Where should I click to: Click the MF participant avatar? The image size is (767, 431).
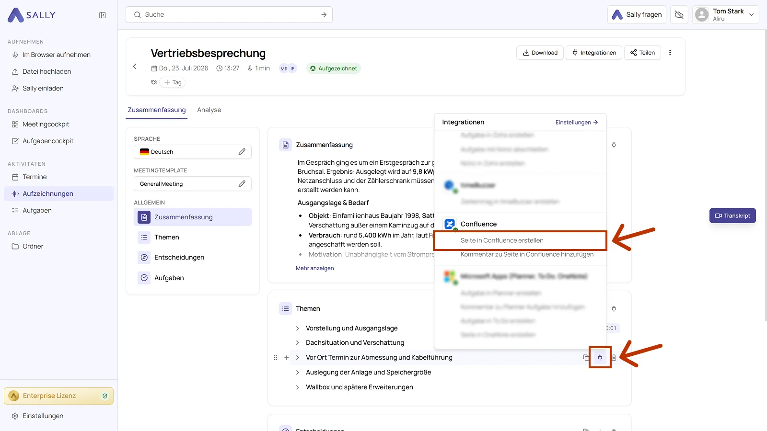pos(284,68)
